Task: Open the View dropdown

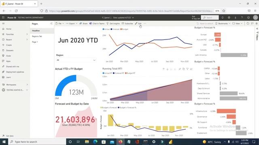Action: 237,23
